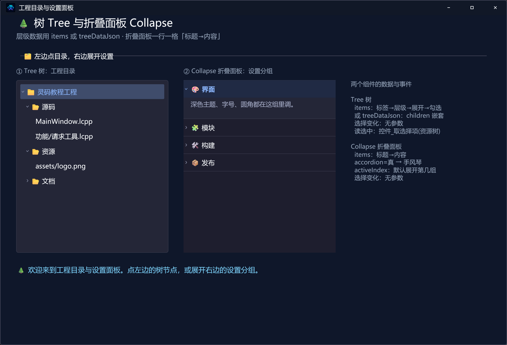Select the 源码 tree label

[x=48, y=107]
